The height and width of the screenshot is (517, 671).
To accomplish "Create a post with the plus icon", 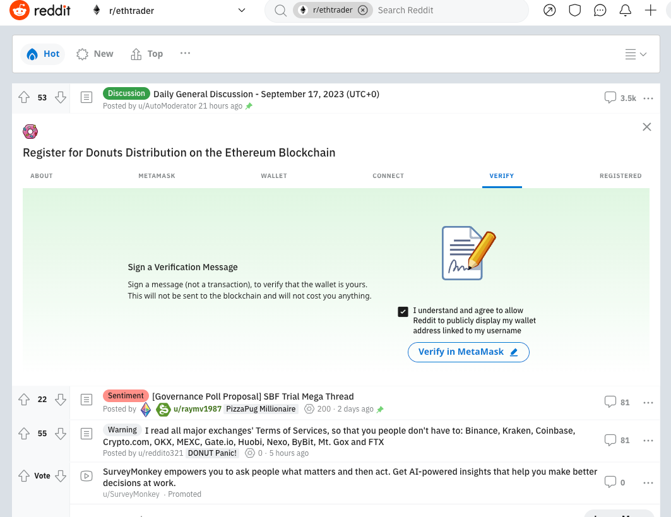I will 650,10.
